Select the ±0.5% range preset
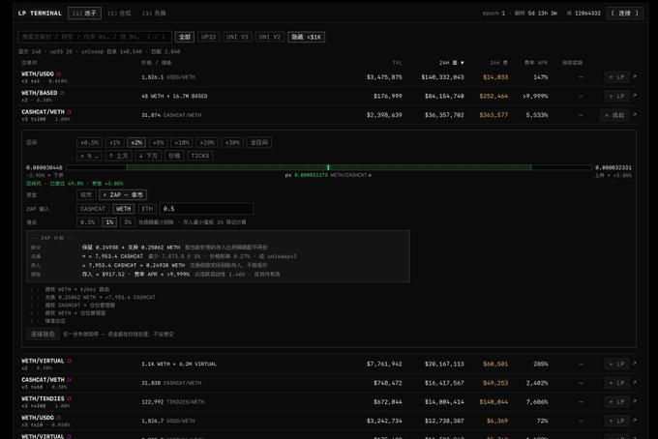Image resolution: width=658 pixels, height=439 pixels. [89, 142]
